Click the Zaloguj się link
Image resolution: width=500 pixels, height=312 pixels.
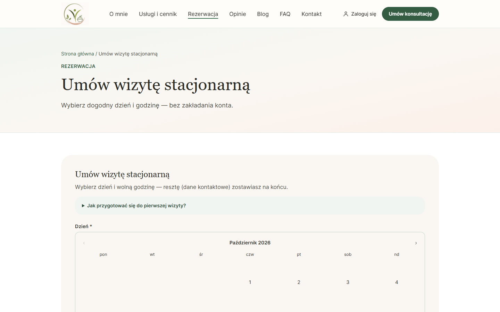[x=360, y=14]
